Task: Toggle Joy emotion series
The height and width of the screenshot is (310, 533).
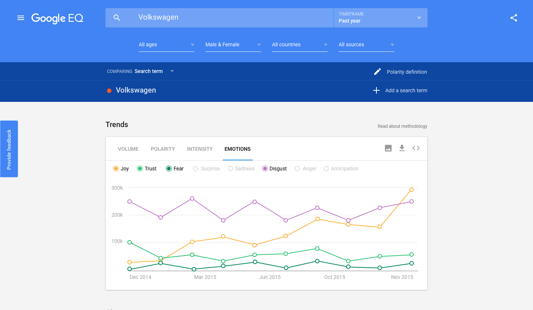Action: click(x=121, y=169)
